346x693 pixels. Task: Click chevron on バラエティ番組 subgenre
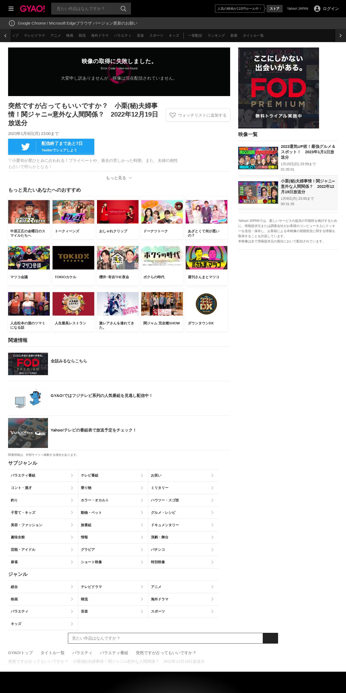[x=72, y=475]
